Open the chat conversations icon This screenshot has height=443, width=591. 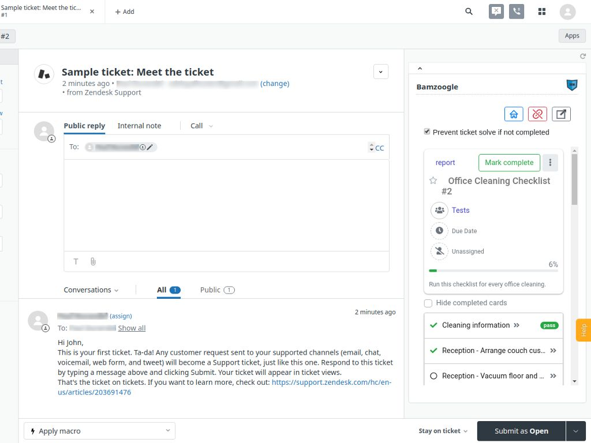496,12
